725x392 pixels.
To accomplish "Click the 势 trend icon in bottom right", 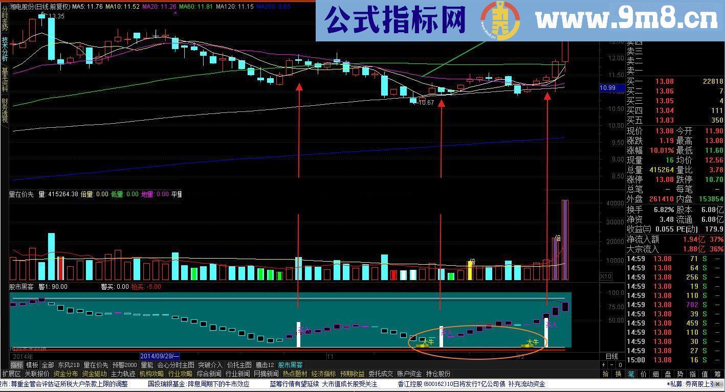I will pyautogui.click(x=681, y=374).
